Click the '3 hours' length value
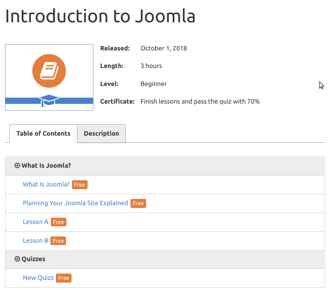The height and width of the screenshot is (290, 331). click(x=151, y=66)
